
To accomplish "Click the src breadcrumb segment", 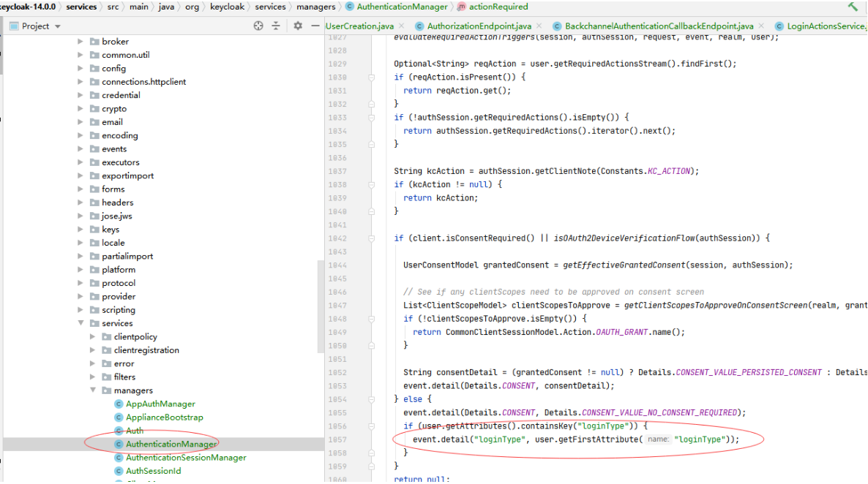I will [x=113, y=7].
